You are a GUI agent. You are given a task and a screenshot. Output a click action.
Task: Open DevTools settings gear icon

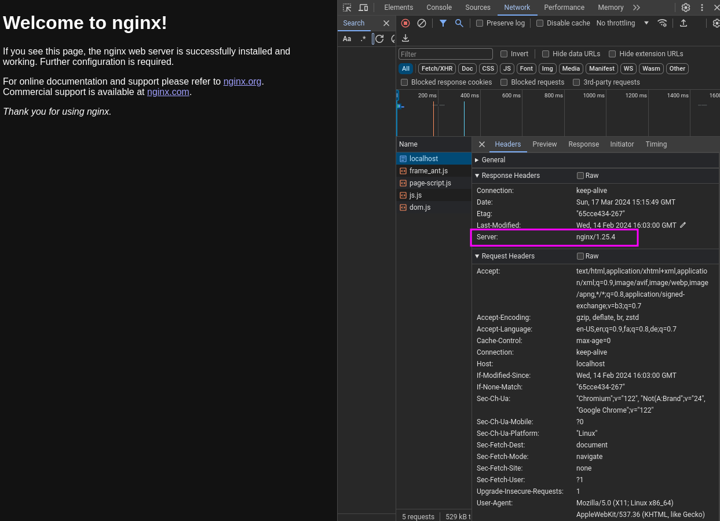(686, 8)
